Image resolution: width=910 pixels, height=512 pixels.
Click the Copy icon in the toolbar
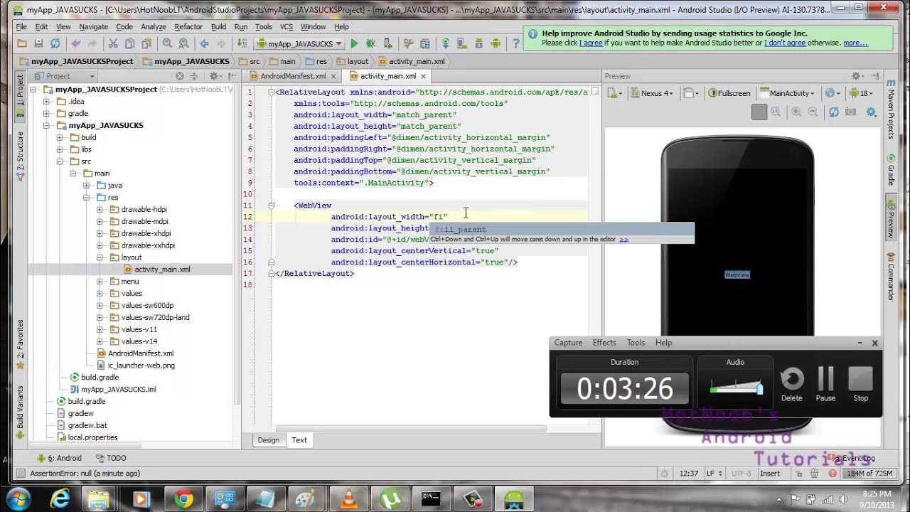(x=129, y=44)
